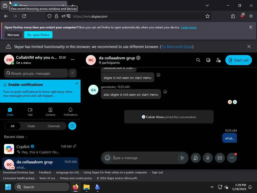Open the uBlock extension icon with badge 7
Viewport: 257px width, 193px height.
pyautogui.click(x=242, y=16)
